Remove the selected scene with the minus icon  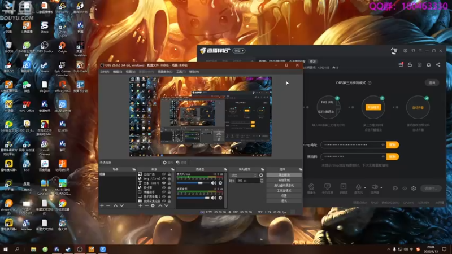[x=108, y=205]
